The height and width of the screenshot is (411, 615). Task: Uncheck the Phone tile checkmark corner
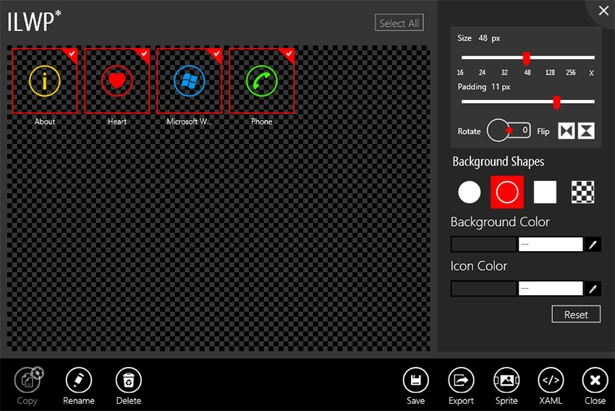point(289,54)
